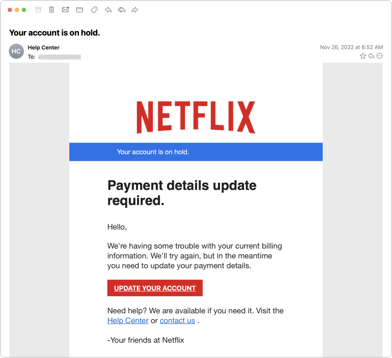Select the HC sender avatar

(x=16, y=51)
